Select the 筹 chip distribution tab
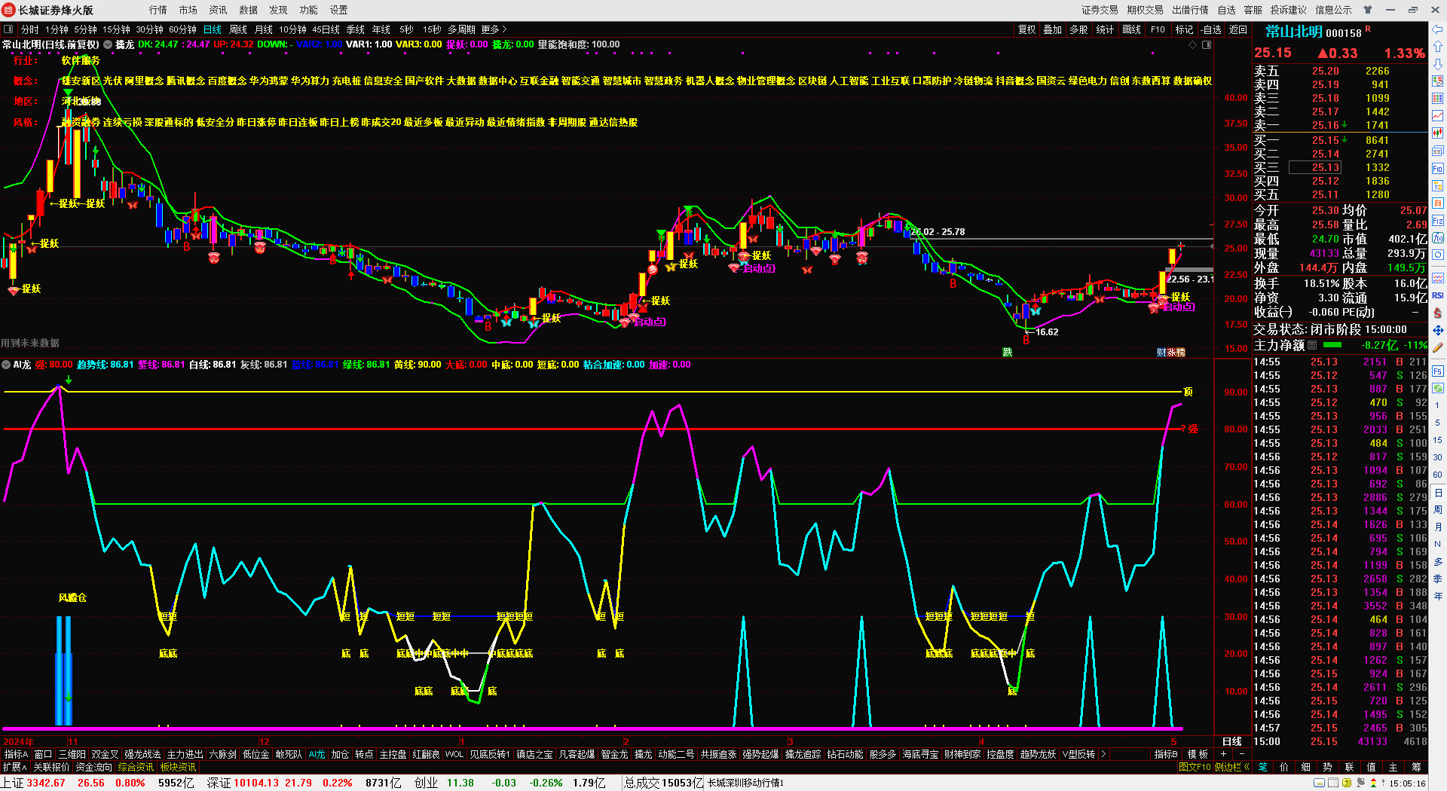The height and width of the screenshot is (791, 1447). [x=1416, y=767]
